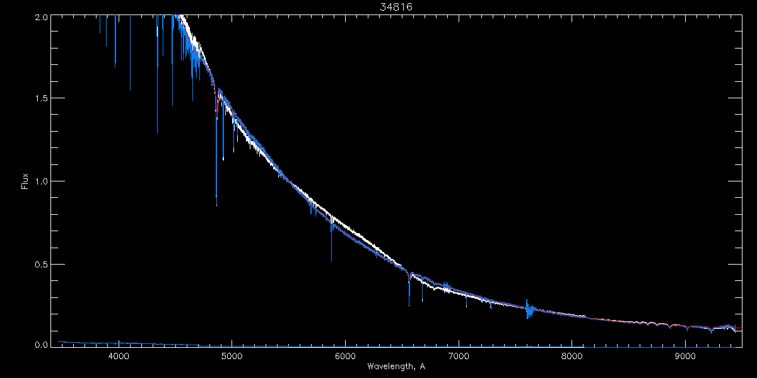Click x-axis tick label 5000
Screen dimensions: 757x378
coord(232,356)
